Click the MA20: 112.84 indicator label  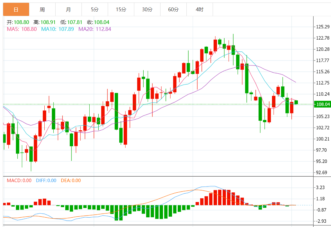tap(95, 29)
